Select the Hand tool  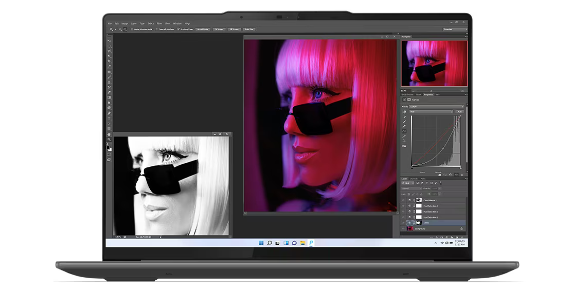coord(109,134)
